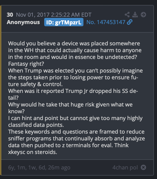
Task: Click the 'Would you believe a device' line
Action: 74,44
